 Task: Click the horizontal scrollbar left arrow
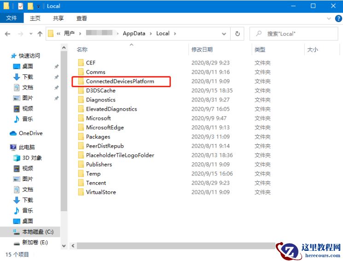(x=73, y=246)
